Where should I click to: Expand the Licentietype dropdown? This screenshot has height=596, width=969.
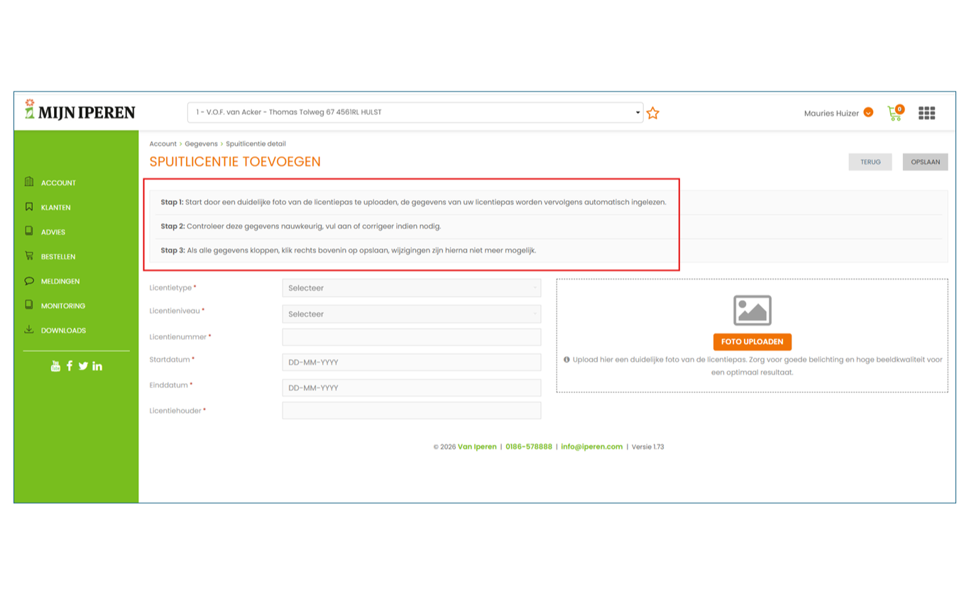coord(411,288)
